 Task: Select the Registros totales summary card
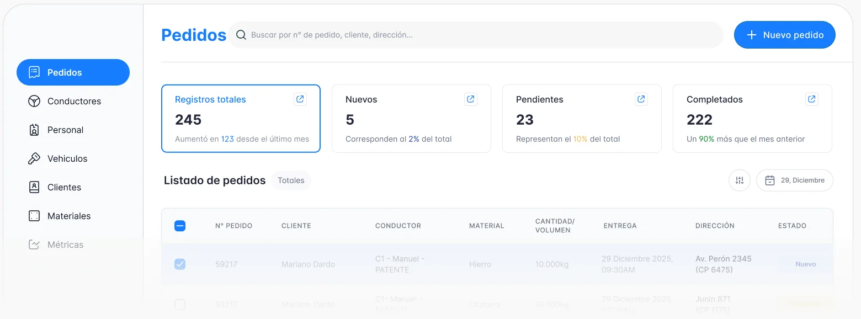pyautogui.click(x=241, y=119)
